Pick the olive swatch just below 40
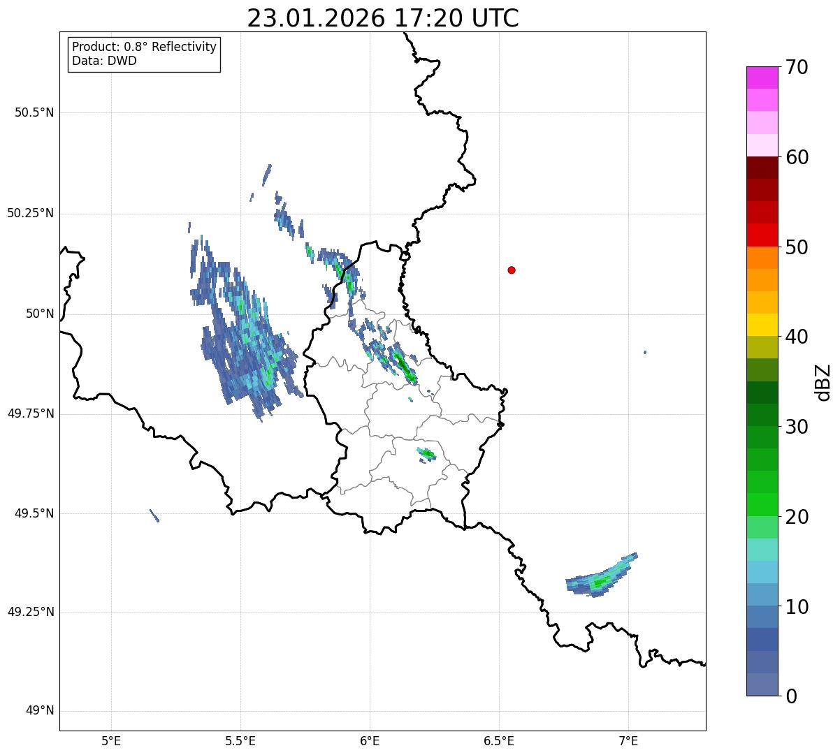Screen dimensions: 840x755 coord(762,347)
